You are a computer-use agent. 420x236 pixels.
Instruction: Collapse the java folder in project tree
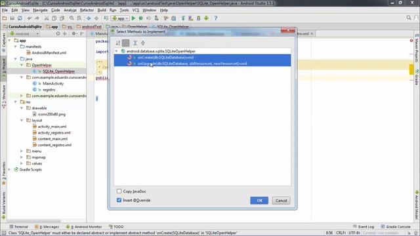[16, 59]
